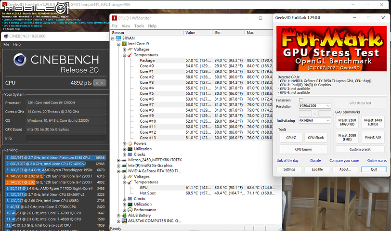Open HWMonitor View menu
The width and height of the screenshot is (391, 231).
coord(126,26)
